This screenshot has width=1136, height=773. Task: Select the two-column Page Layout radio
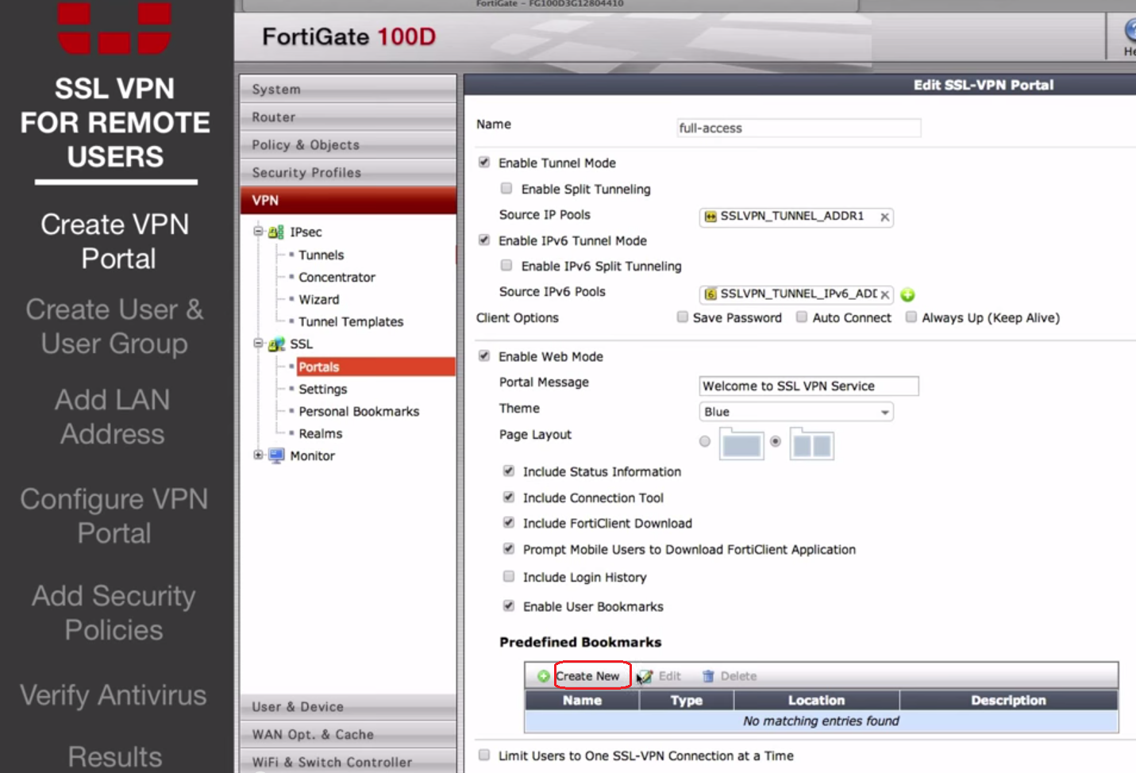click(x=776, y=441)
